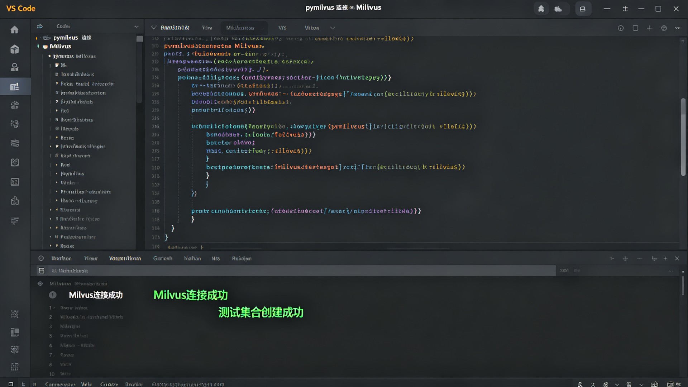Open the user account icon in activity bar
This screenshot has width=688, height=387.
pyautogui.click(x=14, y=67)
